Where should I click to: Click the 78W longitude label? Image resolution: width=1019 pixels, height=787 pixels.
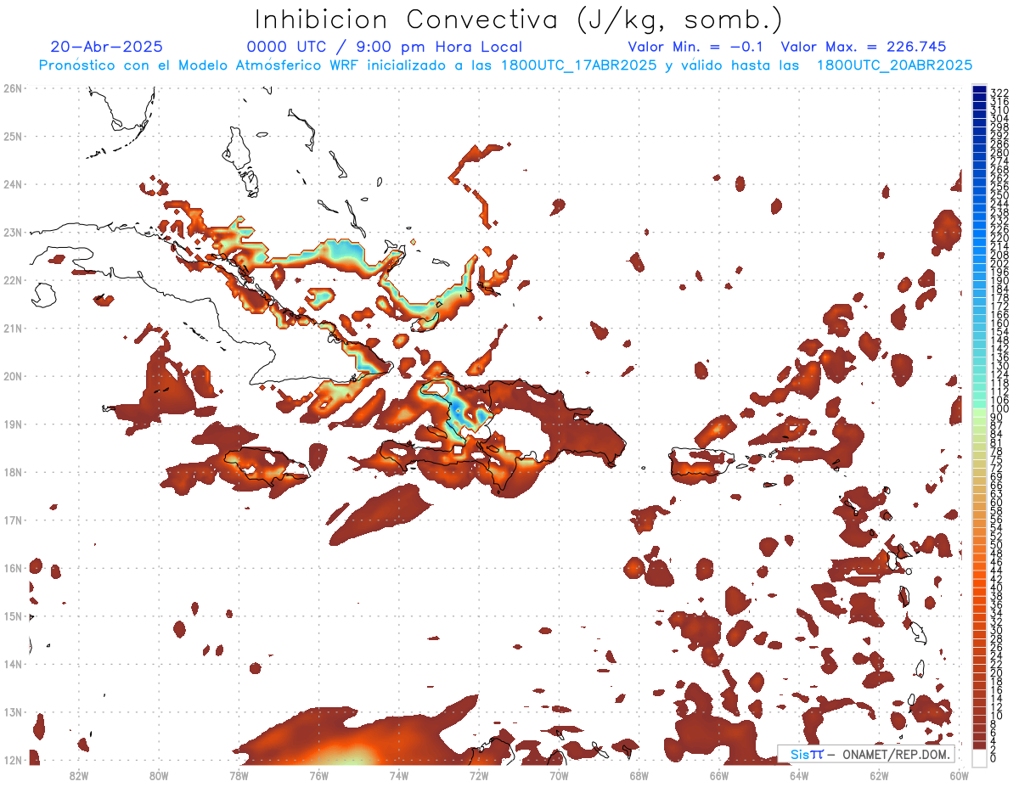(x=239, y=774)
